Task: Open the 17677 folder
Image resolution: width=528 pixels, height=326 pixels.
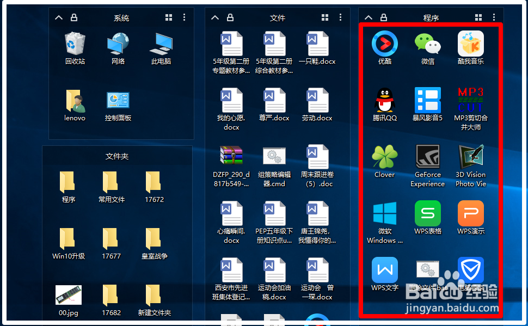Action: (x=110, y=238)
